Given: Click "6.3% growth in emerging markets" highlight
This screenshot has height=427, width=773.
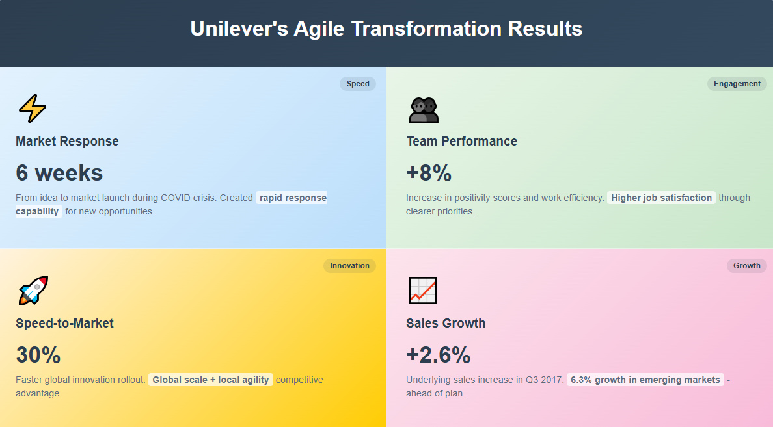Looking at the screenshot, I should (x=645, y=380).
